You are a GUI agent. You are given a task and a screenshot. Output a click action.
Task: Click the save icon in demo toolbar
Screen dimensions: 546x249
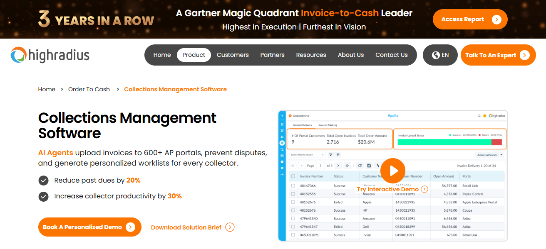[x=369, y=166]
